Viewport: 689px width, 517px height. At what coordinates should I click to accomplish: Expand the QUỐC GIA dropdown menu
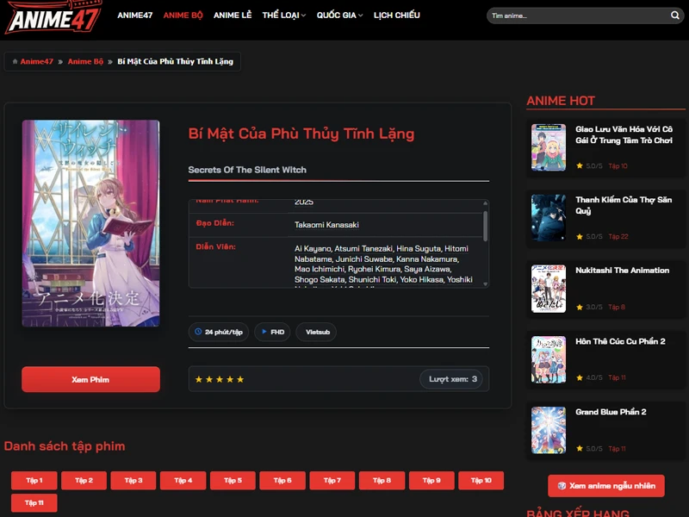tap(339, 16)
